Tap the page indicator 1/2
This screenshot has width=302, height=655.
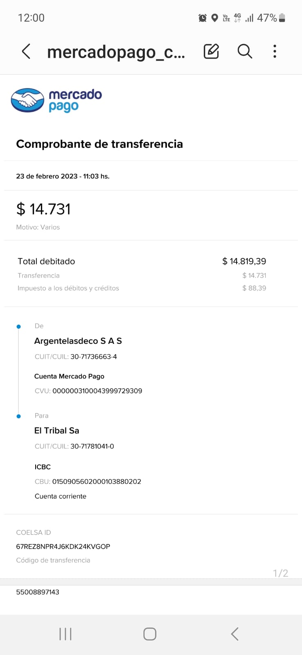[280, 573]
